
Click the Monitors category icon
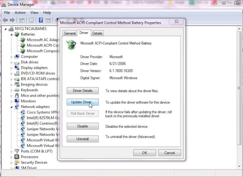point(17,101)
